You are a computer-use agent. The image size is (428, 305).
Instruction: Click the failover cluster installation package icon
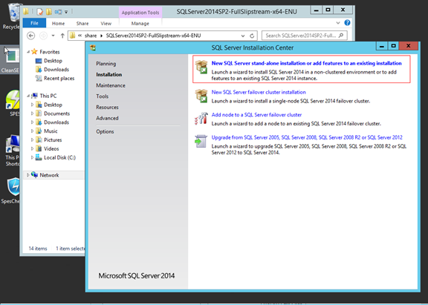pos(201,96)
